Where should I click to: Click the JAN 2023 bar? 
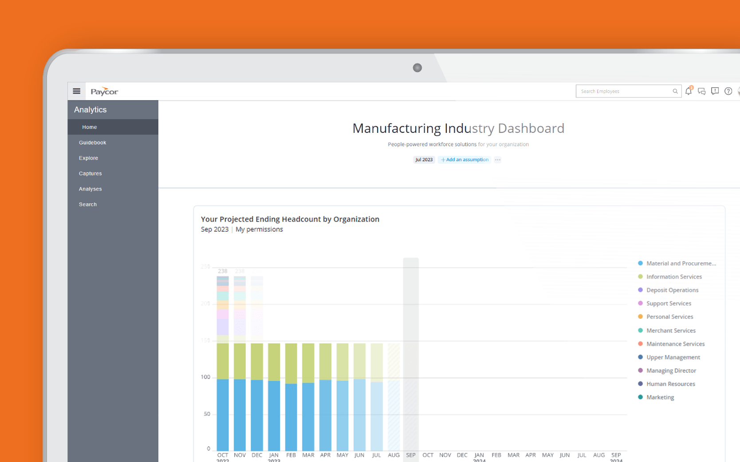(x=274, y=397)
